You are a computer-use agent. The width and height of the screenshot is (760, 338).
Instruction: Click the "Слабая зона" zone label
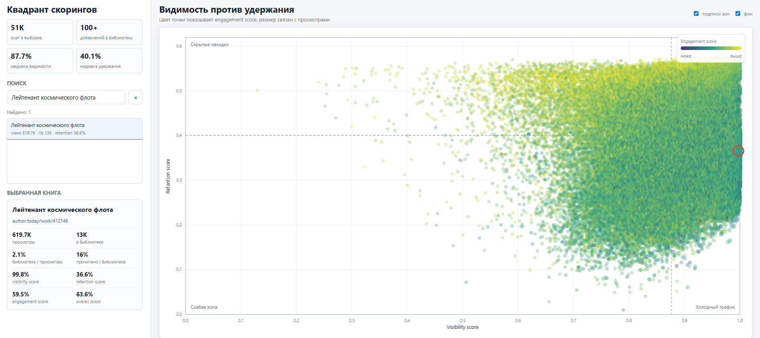click(x=204, y=307)
